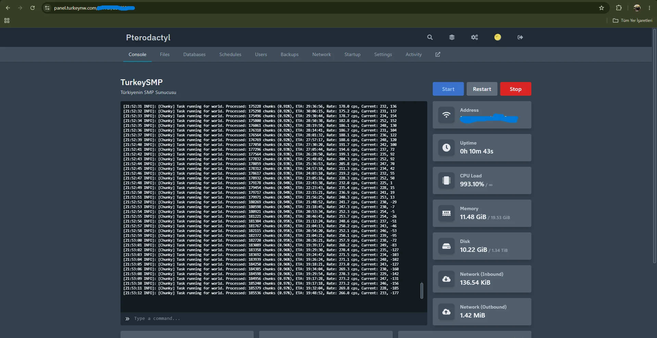This screenshot has height=338, width=657.
Task: Click the CPU Load chip icon
Action: 446,180
